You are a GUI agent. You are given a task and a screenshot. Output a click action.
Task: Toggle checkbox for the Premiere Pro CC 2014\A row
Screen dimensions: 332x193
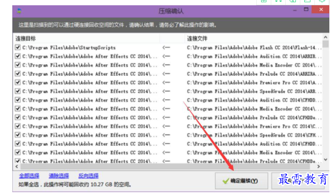pyautogui.click(x=18, y=83)
